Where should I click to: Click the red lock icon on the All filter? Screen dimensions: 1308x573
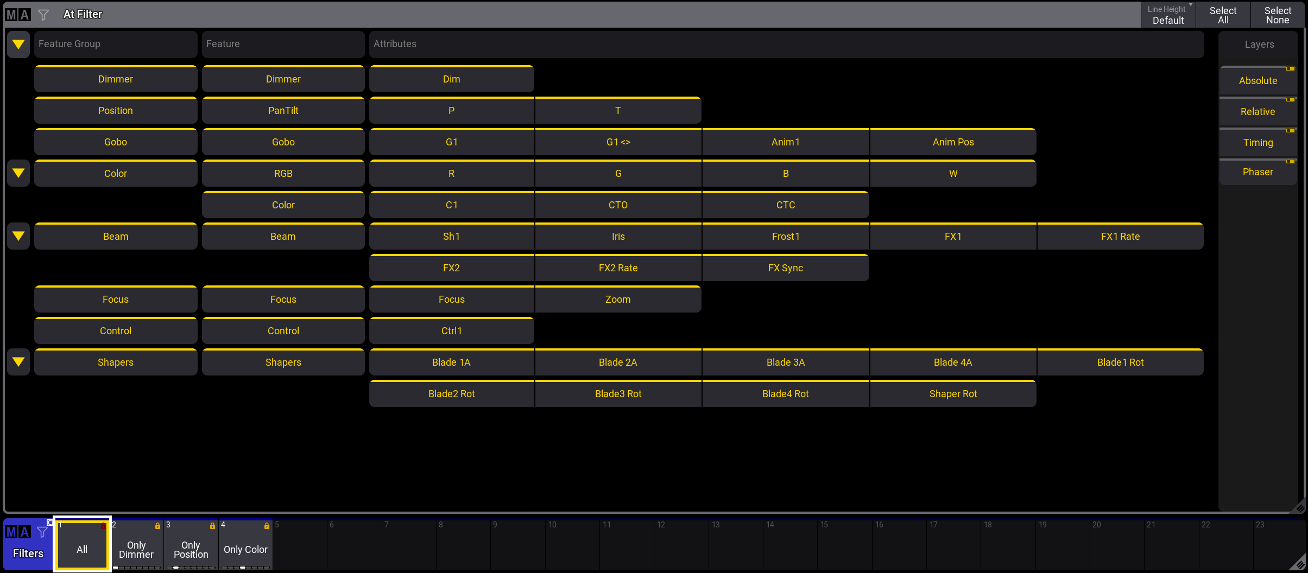pos(104,526)
